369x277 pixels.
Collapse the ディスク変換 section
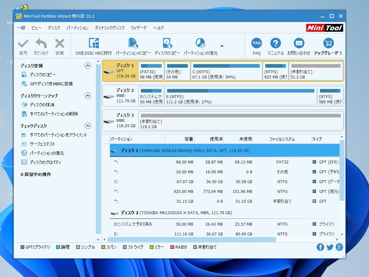tap(88, 66)
